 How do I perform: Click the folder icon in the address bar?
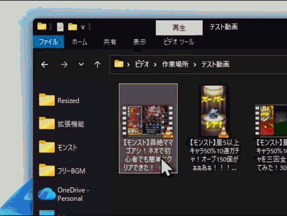coord(119,64)
